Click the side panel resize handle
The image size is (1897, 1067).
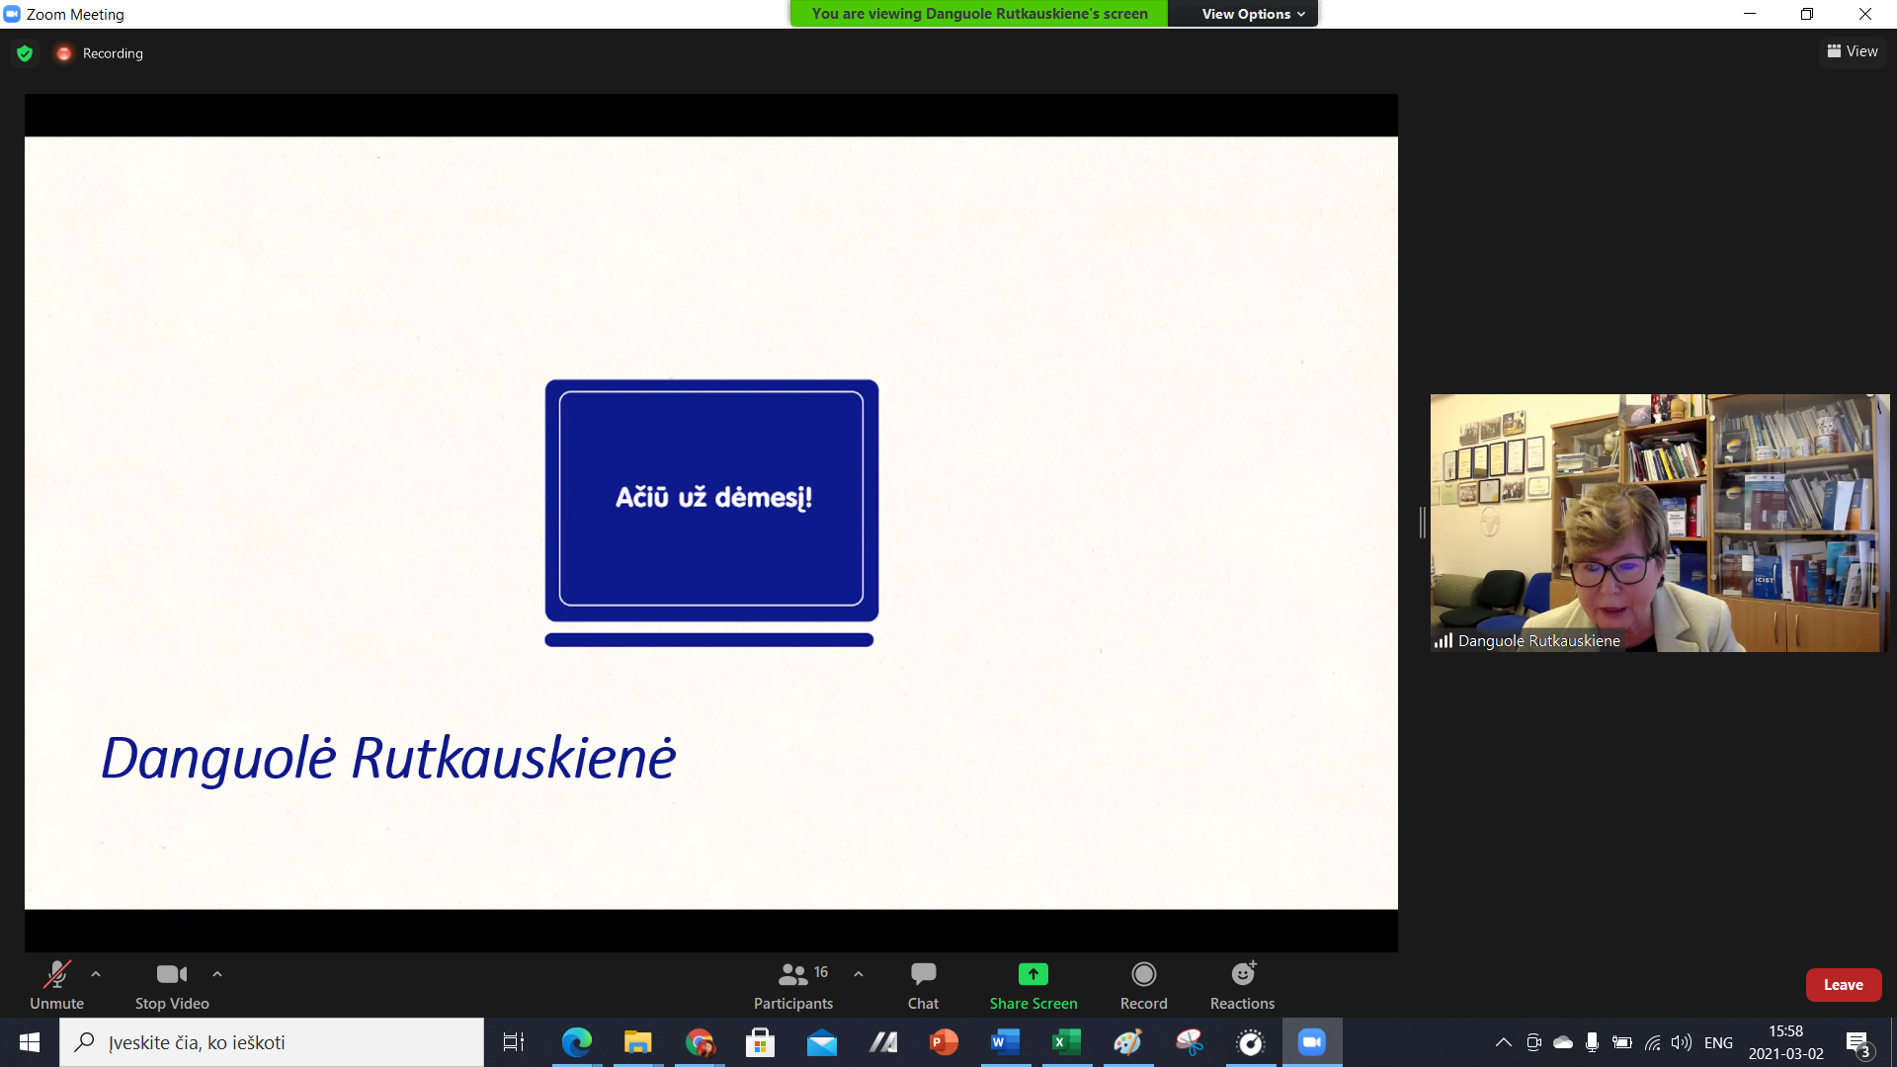(x=1423, y=523)
